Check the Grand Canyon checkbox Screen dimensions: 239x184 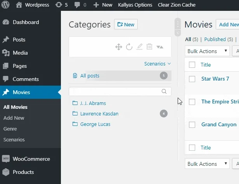[x=192, y=125]
